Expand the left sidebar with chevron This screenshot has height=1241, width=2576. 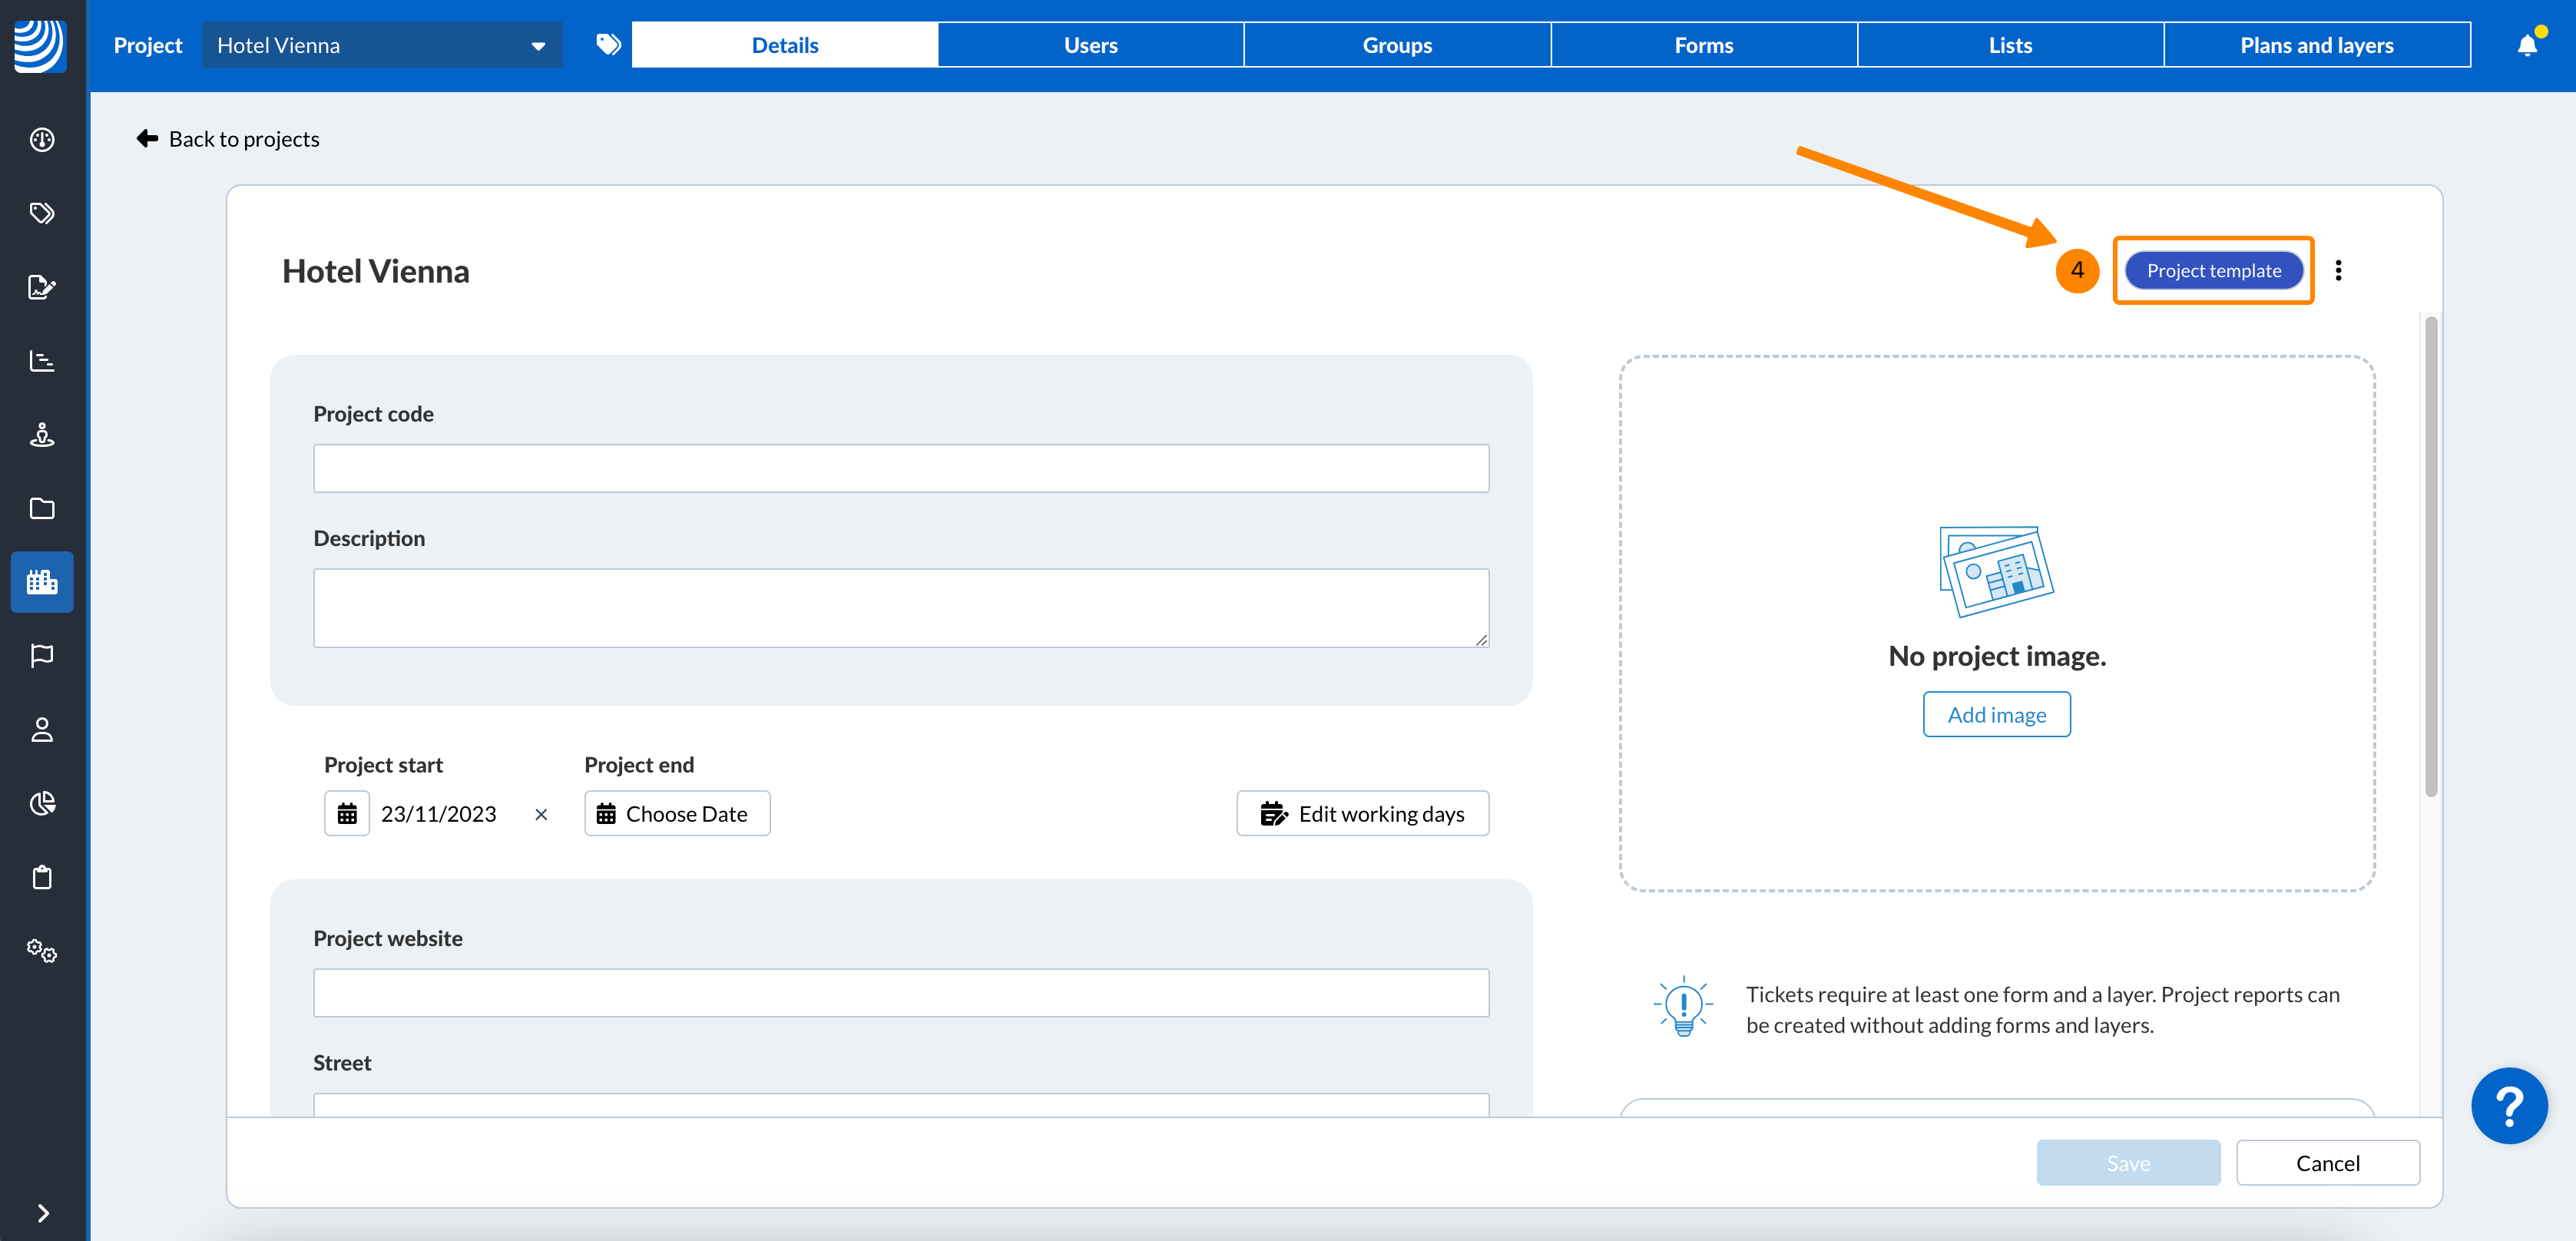[x=42, y=1213]
